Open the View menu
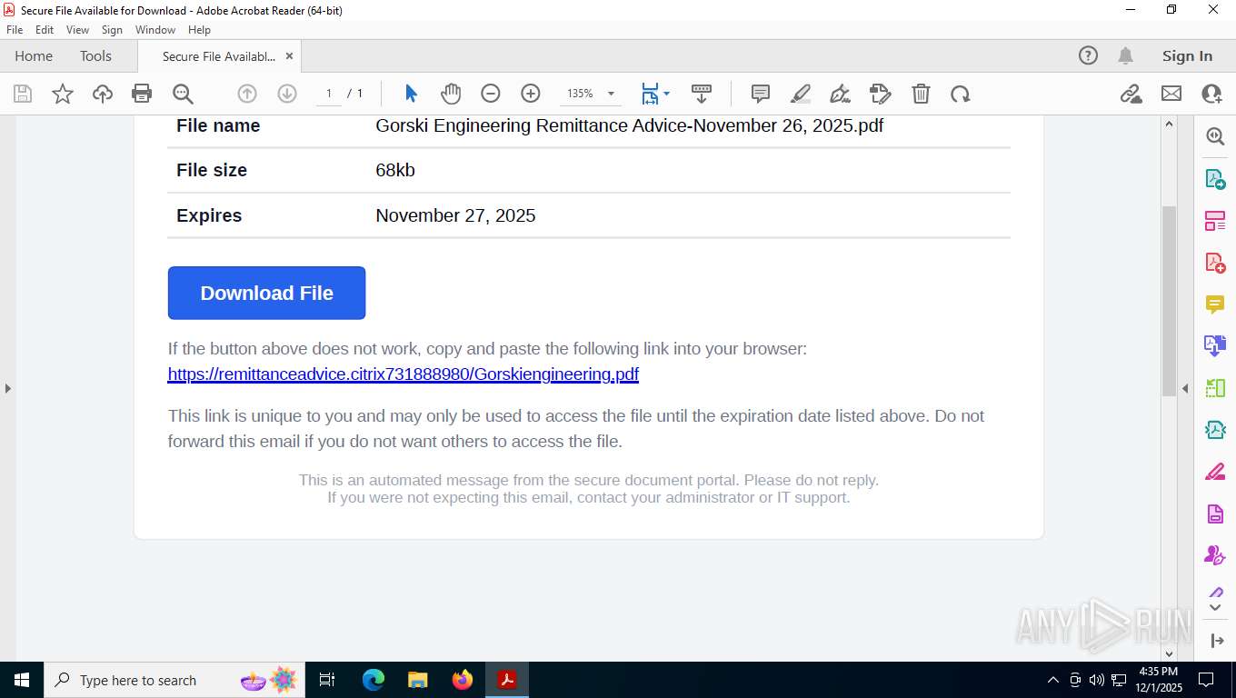The height and width of the screenshot is (698, 1236). [77, 30]
